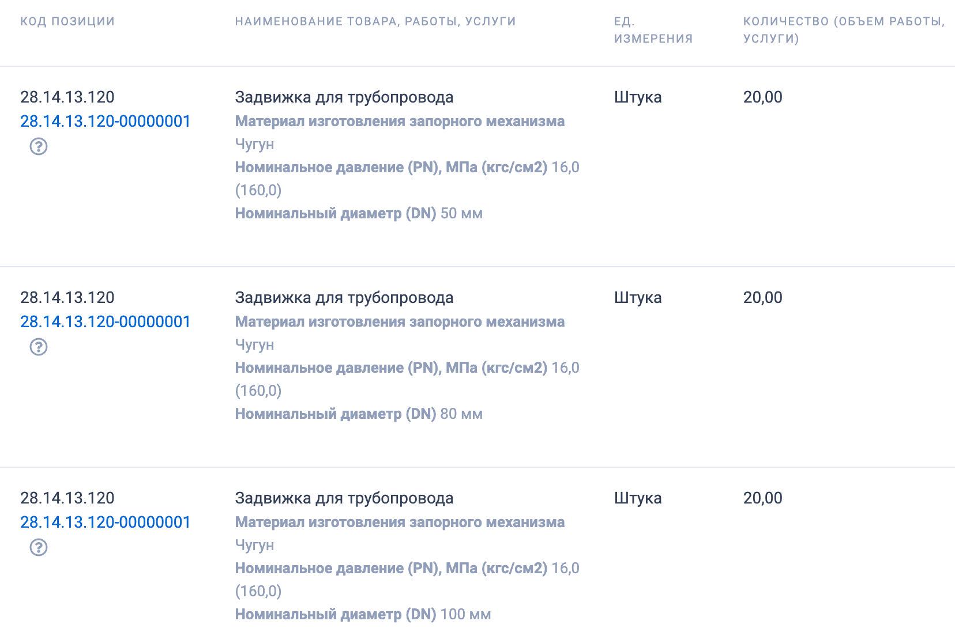Click Номинальное давление (PN) line in the DN 80 мм row
This screenshot has width=955, height=636.
pos(407,379)
